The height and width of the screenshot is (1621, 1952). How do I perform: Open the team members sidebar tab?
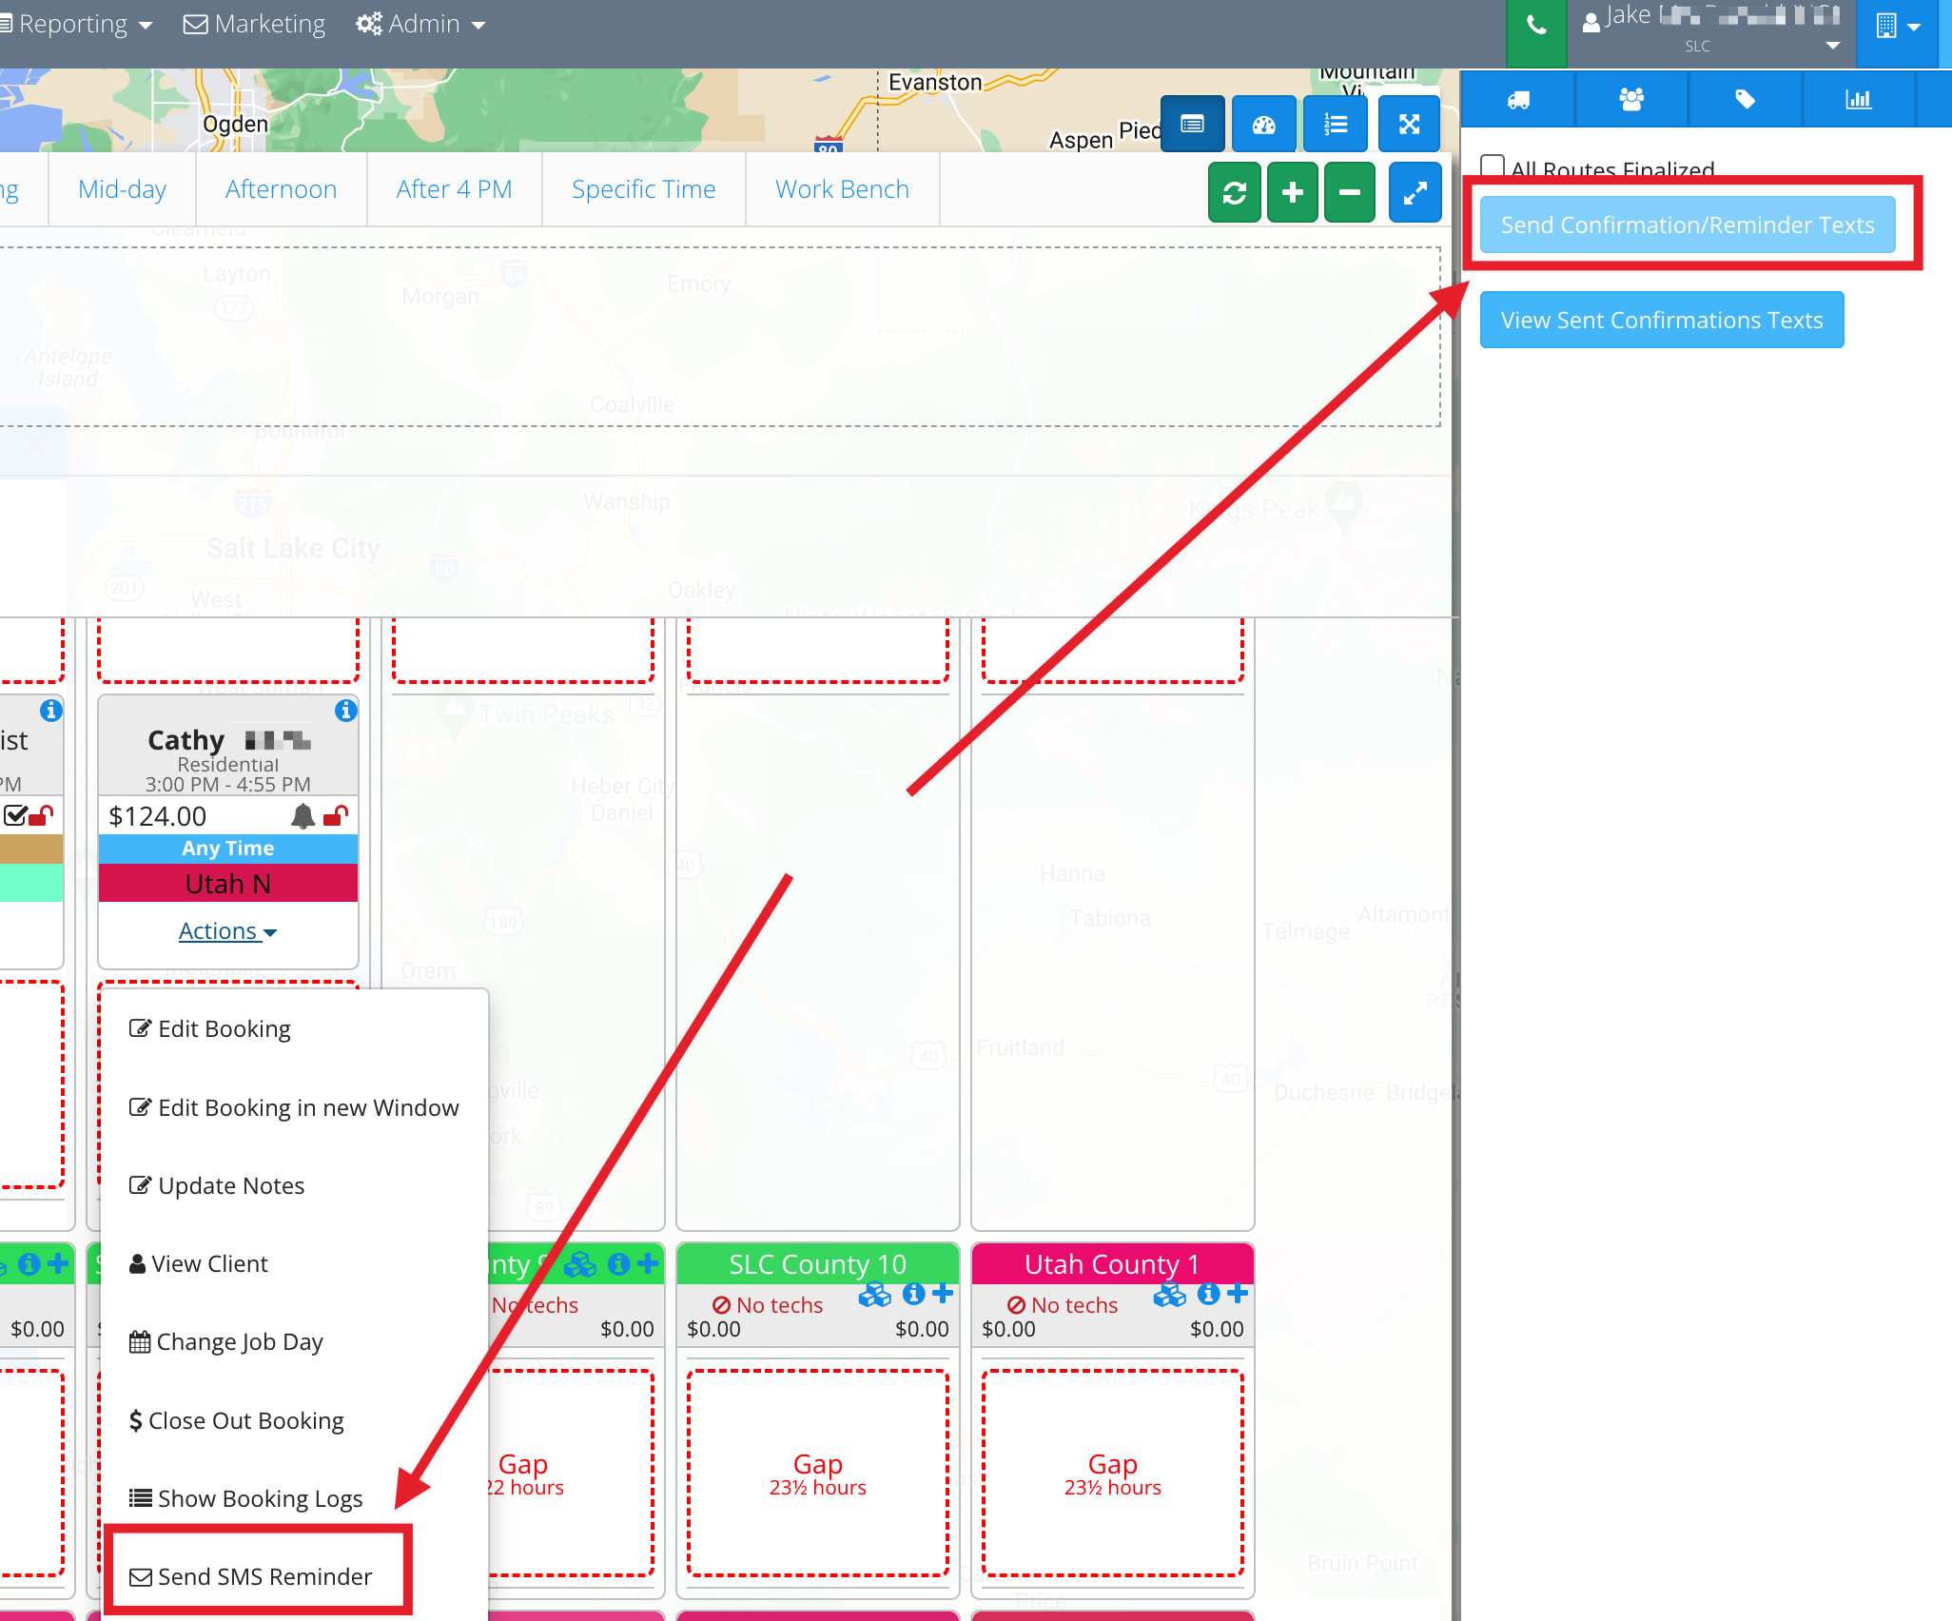point(1631,99)
